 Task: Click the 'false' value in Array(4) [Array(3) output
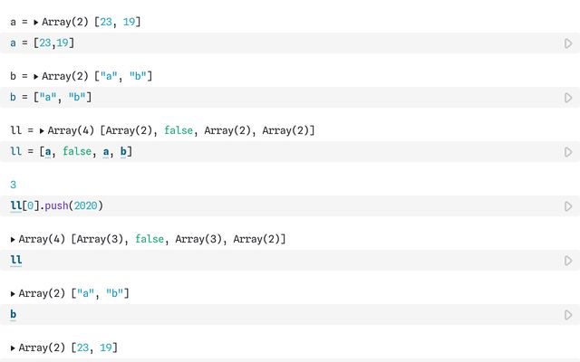click(x=150, y=239)
